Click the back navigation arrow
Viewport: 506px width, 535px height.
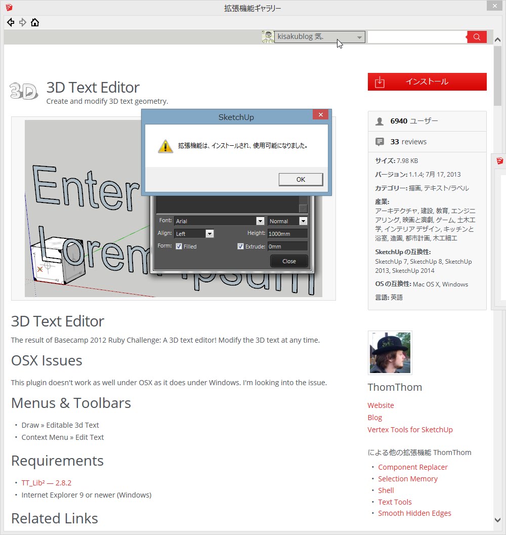coord(11,22)
